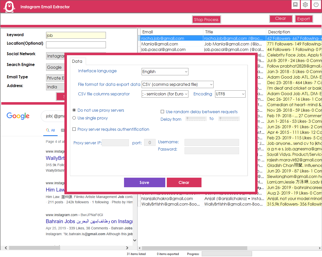The height and width of the screenshot is (257, 322).
Task: Select the Use single proxy option
Action: click(74, 118)
